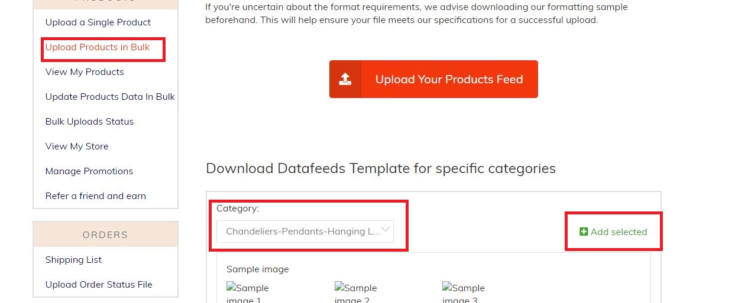Click Sample image 2 placeholder thumbnail
The image size is (748, 303).
[x=356, y=292]
